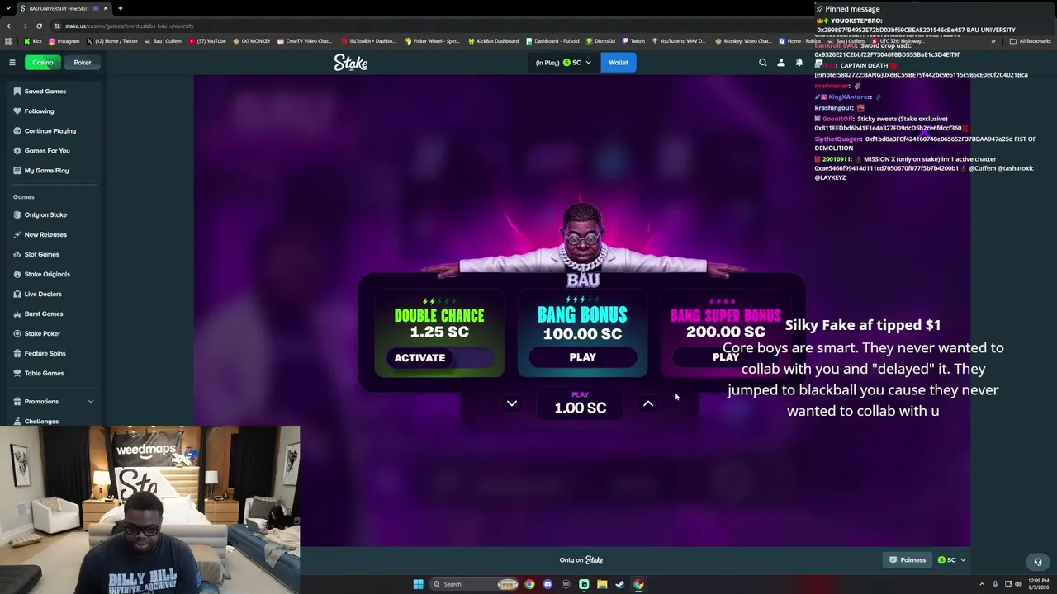Open File Explorer from the taskbar
The width and height of the screenshot is (1057, 594).
[602, 584]
